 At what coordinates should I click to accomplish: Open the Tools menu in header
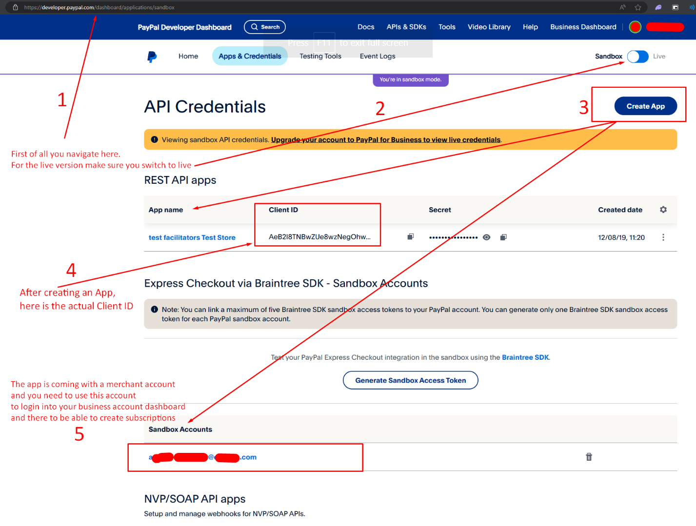[446, 27]
